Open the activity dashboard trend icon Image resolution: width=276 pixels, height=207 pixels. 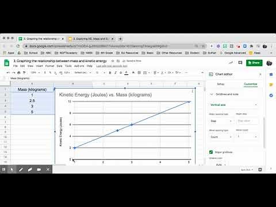click(231, 63)
